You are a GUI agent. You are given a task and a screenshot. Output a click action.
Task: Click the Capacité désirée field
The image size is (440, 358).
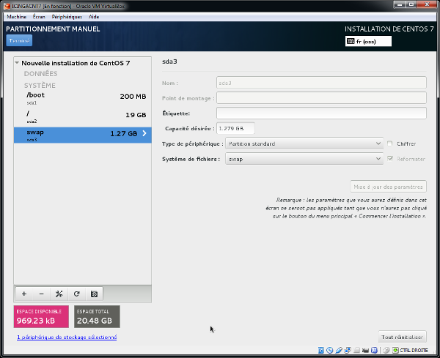tap(235, 128)
